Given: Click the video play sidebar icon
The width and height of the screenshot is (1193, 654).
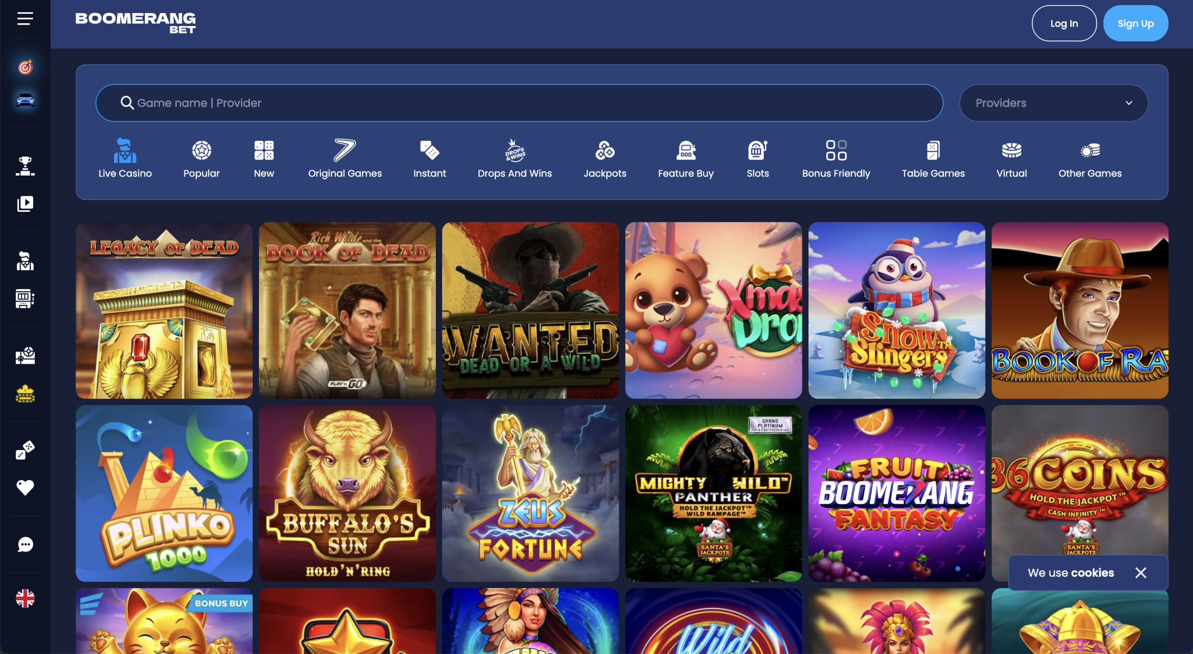Looking at the screenshot, I should click(25, 203).
